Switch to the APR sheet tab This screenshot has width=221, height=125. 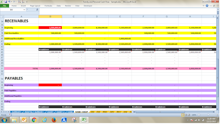point(112,112)
